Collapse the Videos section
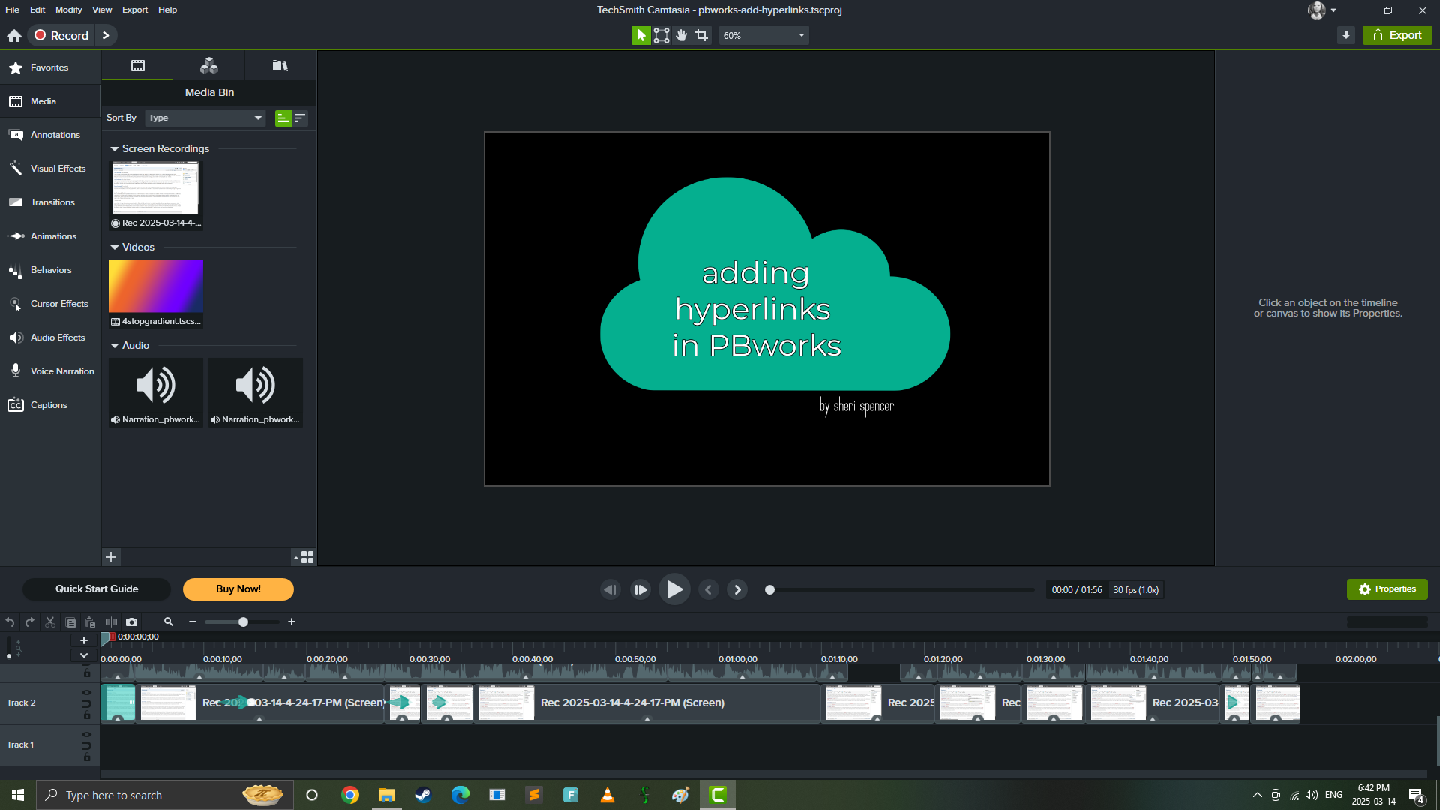 pos(115,247)
